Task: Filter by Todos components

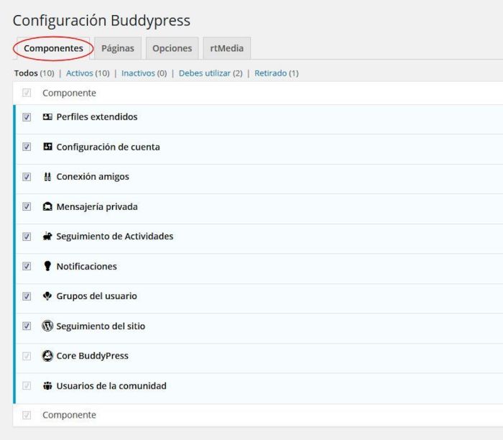Action: [26, 73]
